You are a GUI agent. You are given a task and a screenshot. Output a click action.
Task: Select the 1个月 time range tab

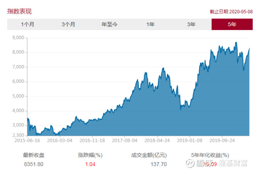(28, 24)
